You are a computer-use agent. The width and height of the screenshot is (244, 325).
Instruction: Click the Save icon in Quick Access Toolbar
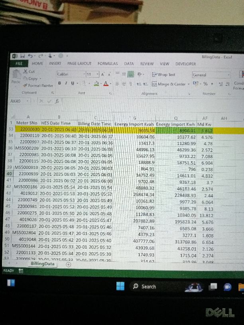[x=22, y=56]
